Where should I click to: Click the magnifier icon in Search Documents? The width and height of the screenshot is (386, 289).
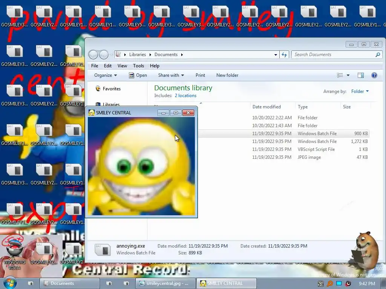point(378,55)
